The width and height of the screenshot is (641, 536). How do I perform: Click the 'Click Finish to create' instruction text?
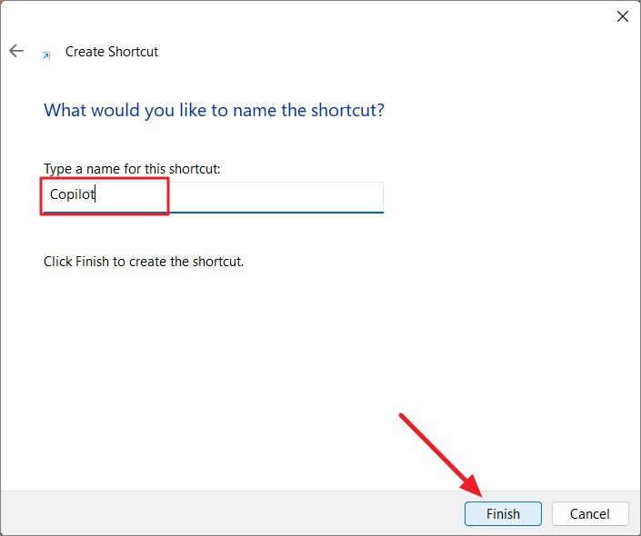coord(144,262)
